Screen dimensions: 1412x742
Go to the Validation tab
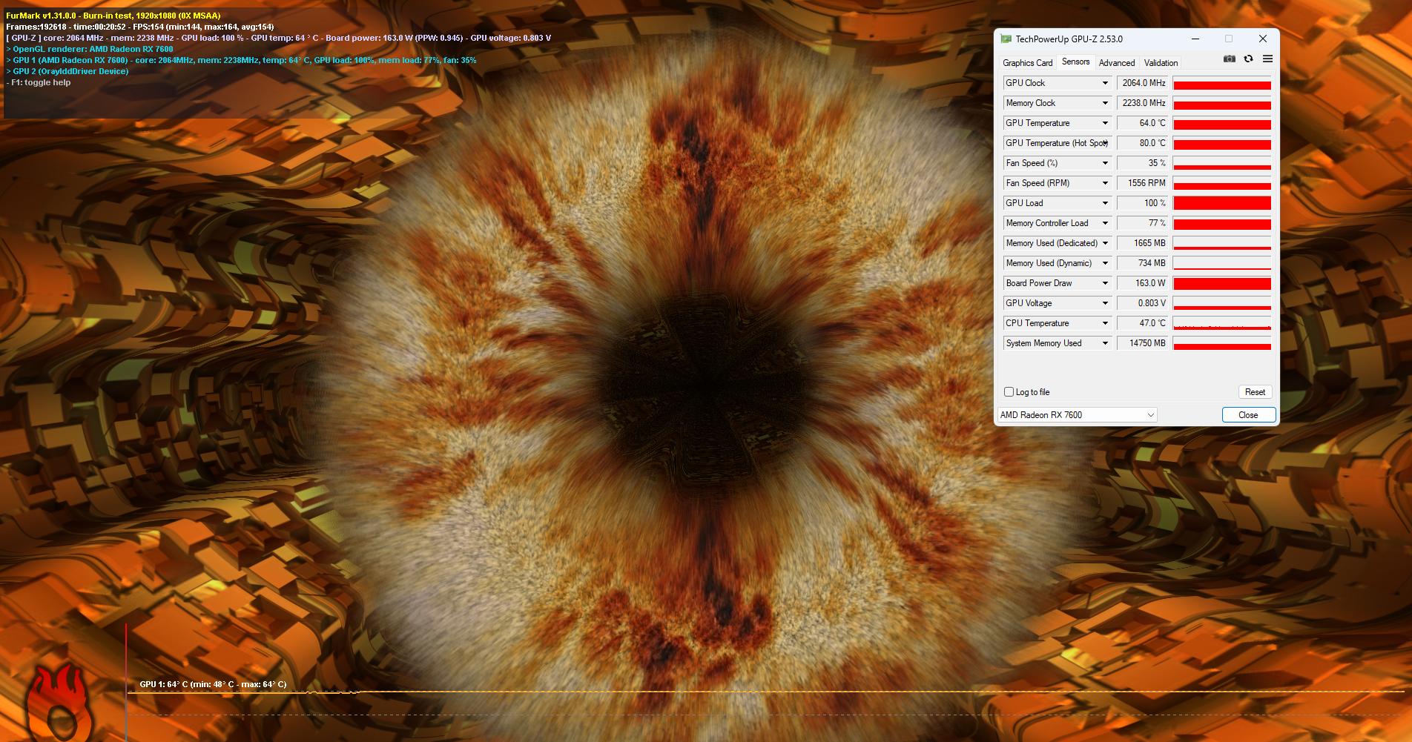[1161, 63]
